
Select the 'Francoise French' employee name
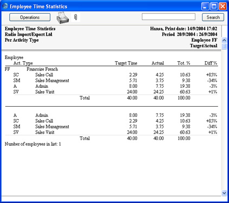click(x=42, y=69)
